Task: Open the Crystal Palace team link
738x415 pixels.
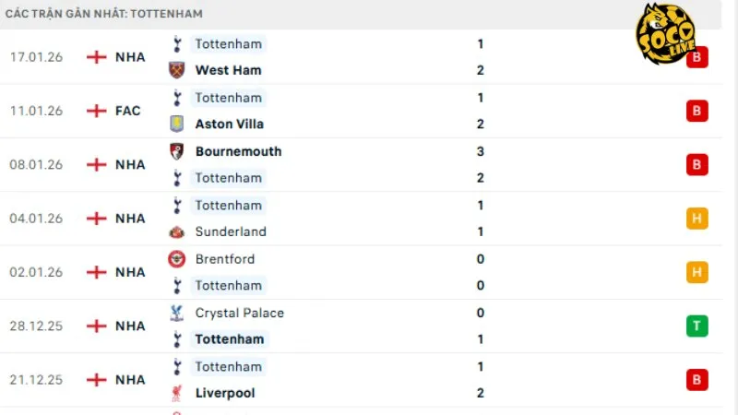Action: click(239, 313)
